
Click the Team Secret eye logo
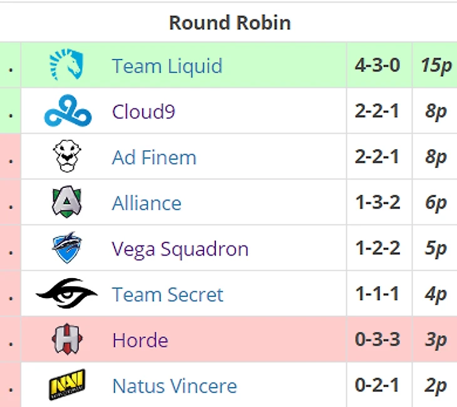click(67, 293)
